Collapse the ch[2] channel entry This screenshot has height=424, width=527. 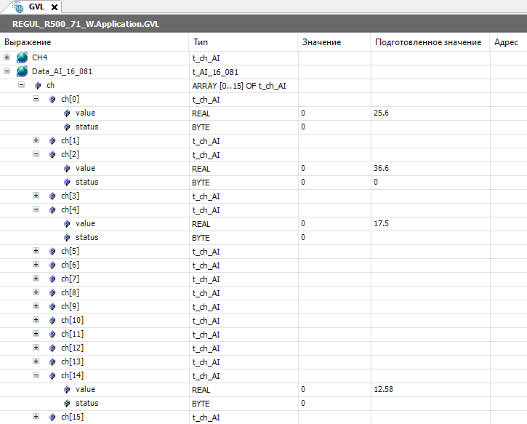pyautogui.click(x=36, y=154)
